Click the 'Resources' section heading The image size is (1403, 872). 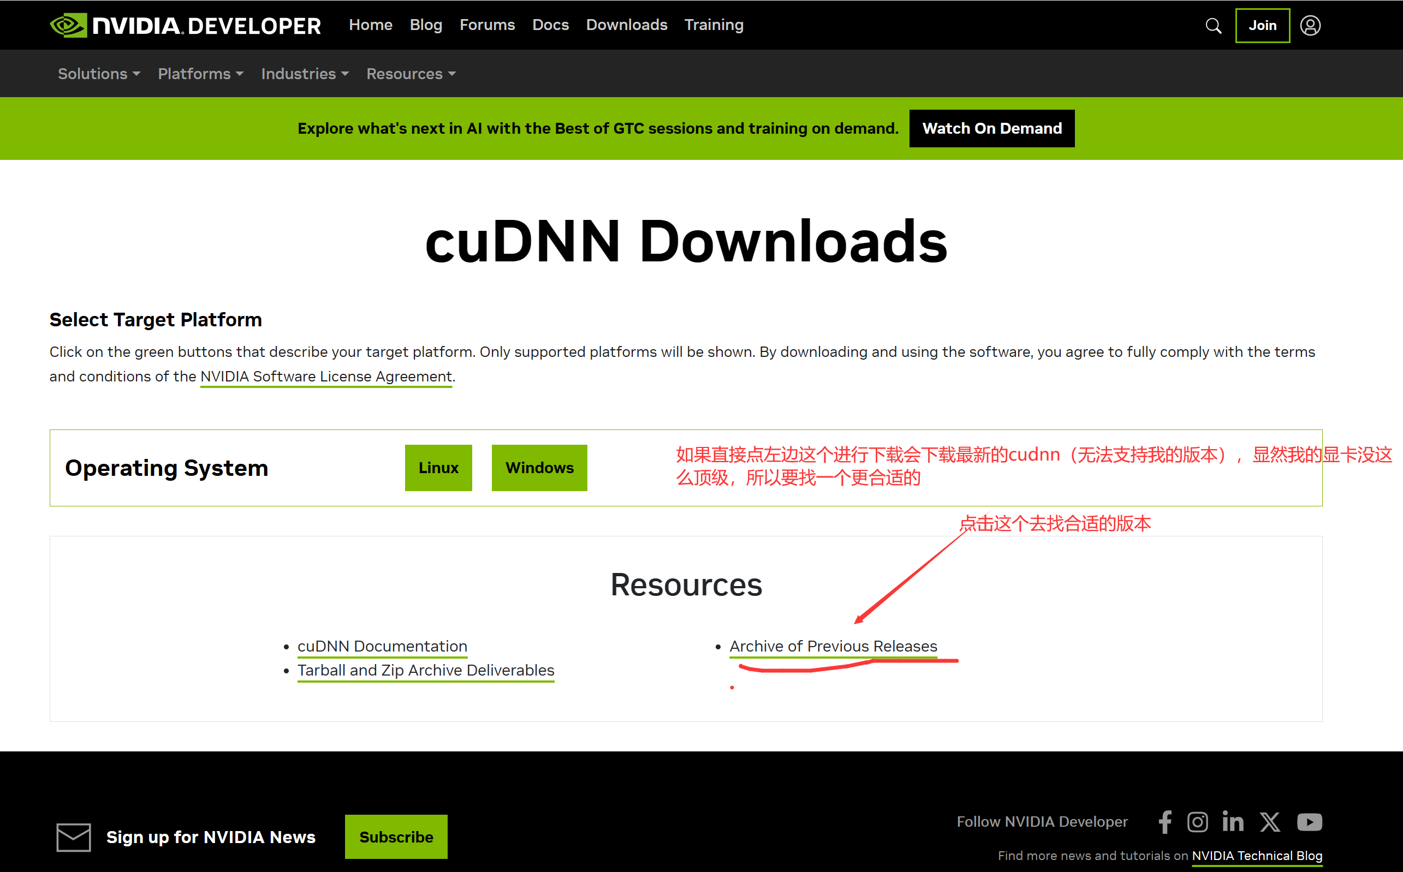tap(686, 585)
